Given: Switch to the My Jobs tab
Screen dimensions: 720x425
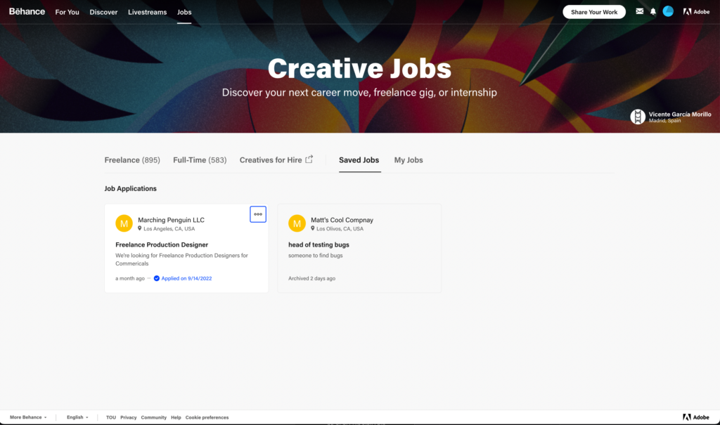Looking at the screenshot, I should (x=409, y=160).
